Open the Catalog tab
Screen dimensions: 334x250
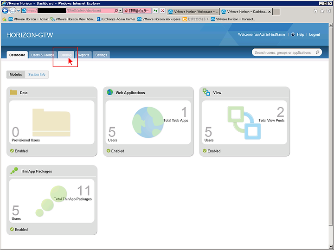point(66,55)
